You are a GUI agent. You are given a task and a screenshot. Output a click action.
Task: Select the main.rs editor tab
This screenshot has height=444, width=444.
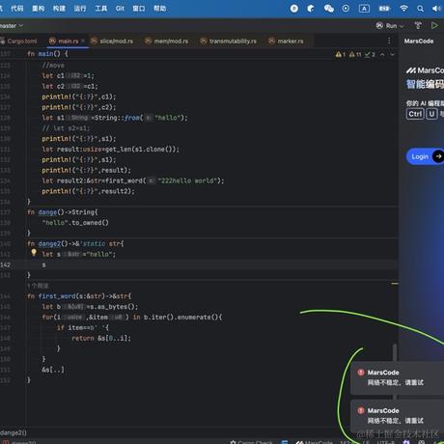(x=68, y=42)
